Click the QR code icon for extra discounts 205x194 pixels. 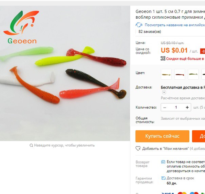pyautogui.click(x=163, y=58)
